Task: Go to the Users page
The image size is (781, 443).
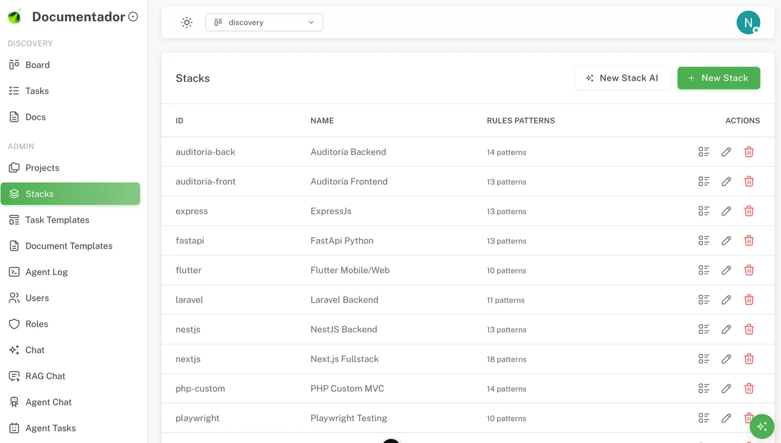Action: tap(70, 298)
